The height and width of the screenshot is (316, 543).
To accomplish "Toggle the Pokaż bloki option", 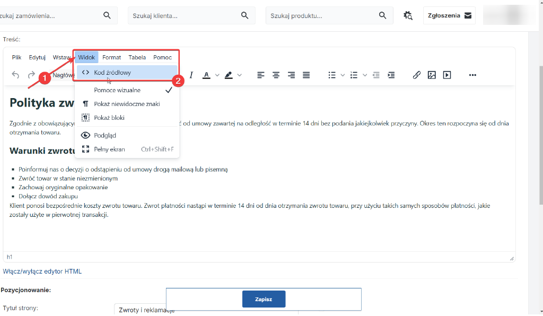I will tap(127, 118).
